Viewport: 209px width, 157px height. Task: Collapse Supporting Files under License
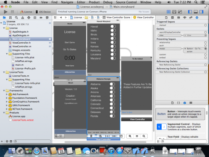(7, 54)
